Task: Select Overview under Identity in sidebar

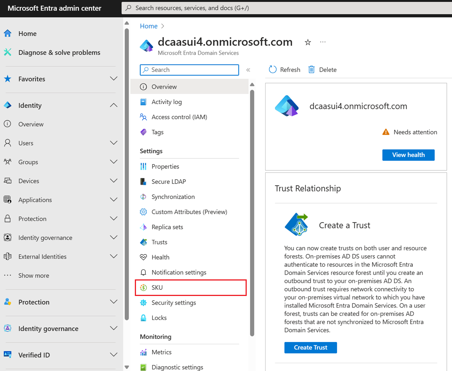Action: pos(31,124)
